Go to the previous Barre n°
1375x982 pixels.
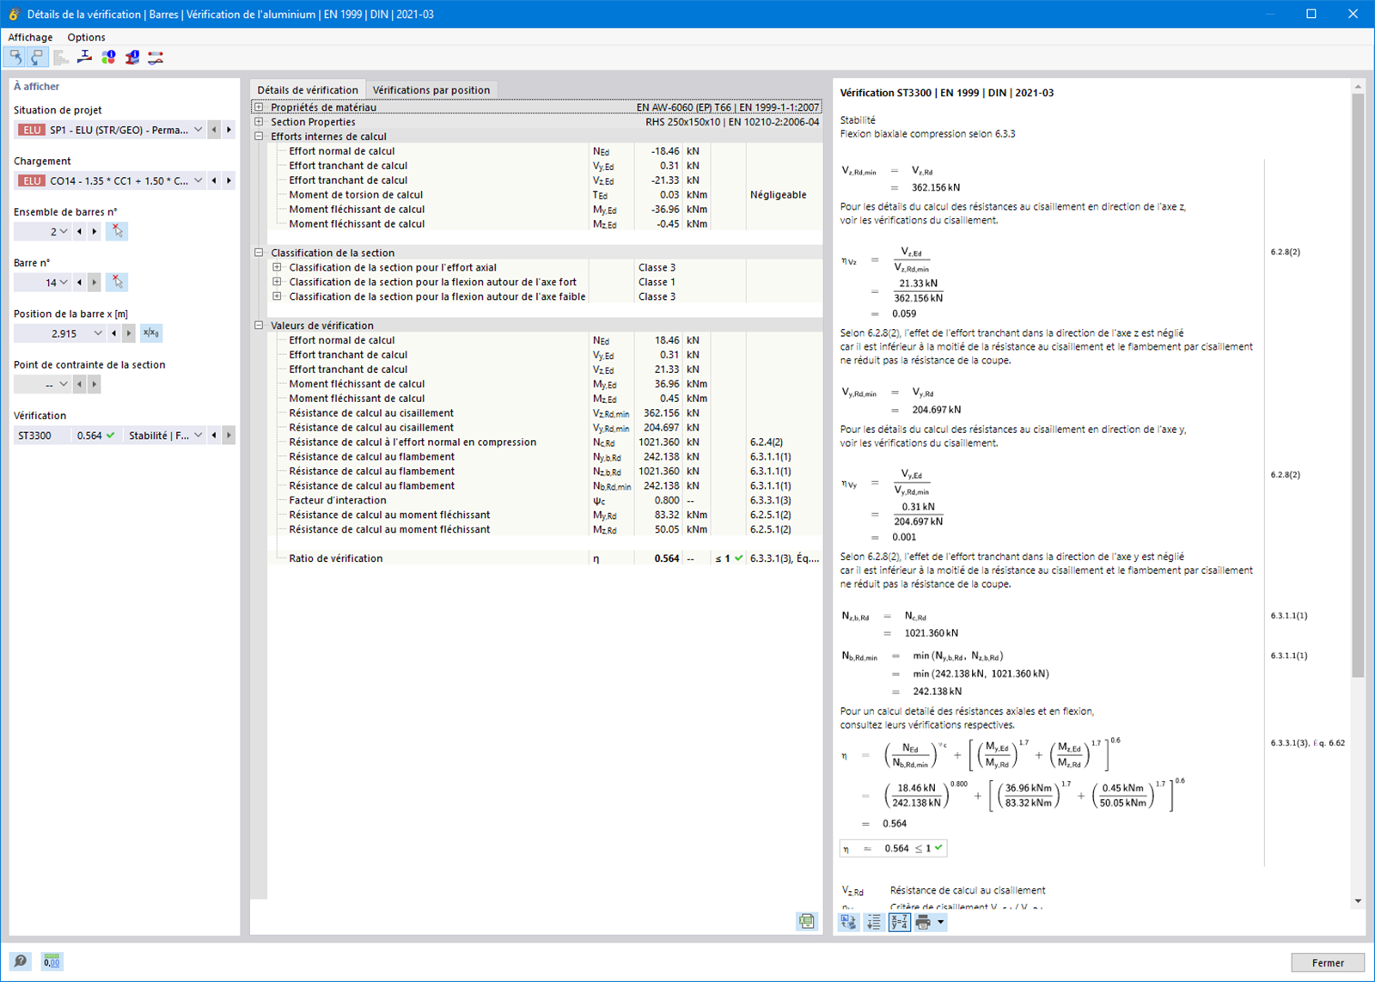[x=79, y=282]
